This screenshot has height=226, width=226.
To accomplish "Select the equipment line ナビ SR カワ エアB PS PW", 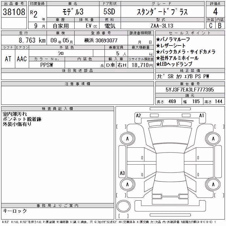I will click(x=183, y=76).
